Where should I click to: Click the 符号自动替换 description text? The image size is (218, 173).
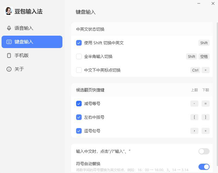coord(132,170)
